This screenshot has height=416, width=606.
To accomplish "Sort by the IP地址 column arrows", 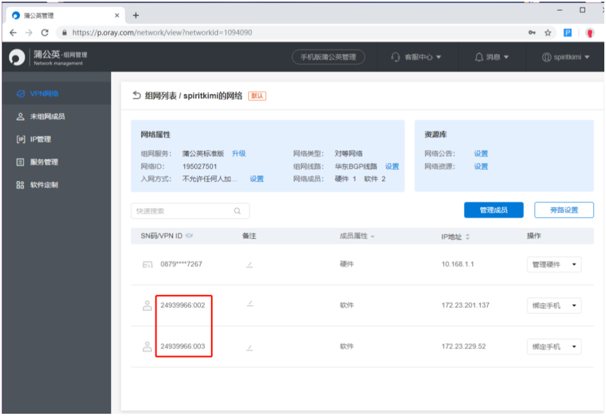I will click(467, 236).
